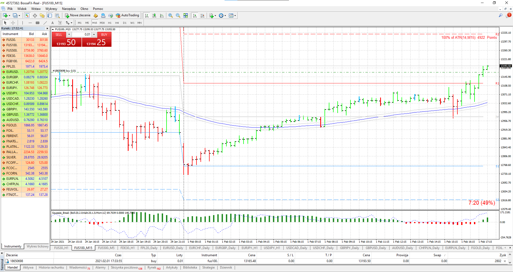Screen dimensions: 513x272
Task: Select the crosshair tool
Action: pos(13,23)
